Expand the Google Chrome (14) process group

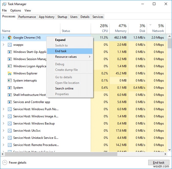(x=4, y=38)
